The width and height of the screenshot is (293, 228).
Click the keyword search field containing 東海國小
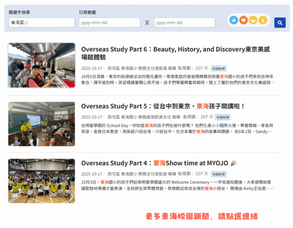click(x=42, y=23)
